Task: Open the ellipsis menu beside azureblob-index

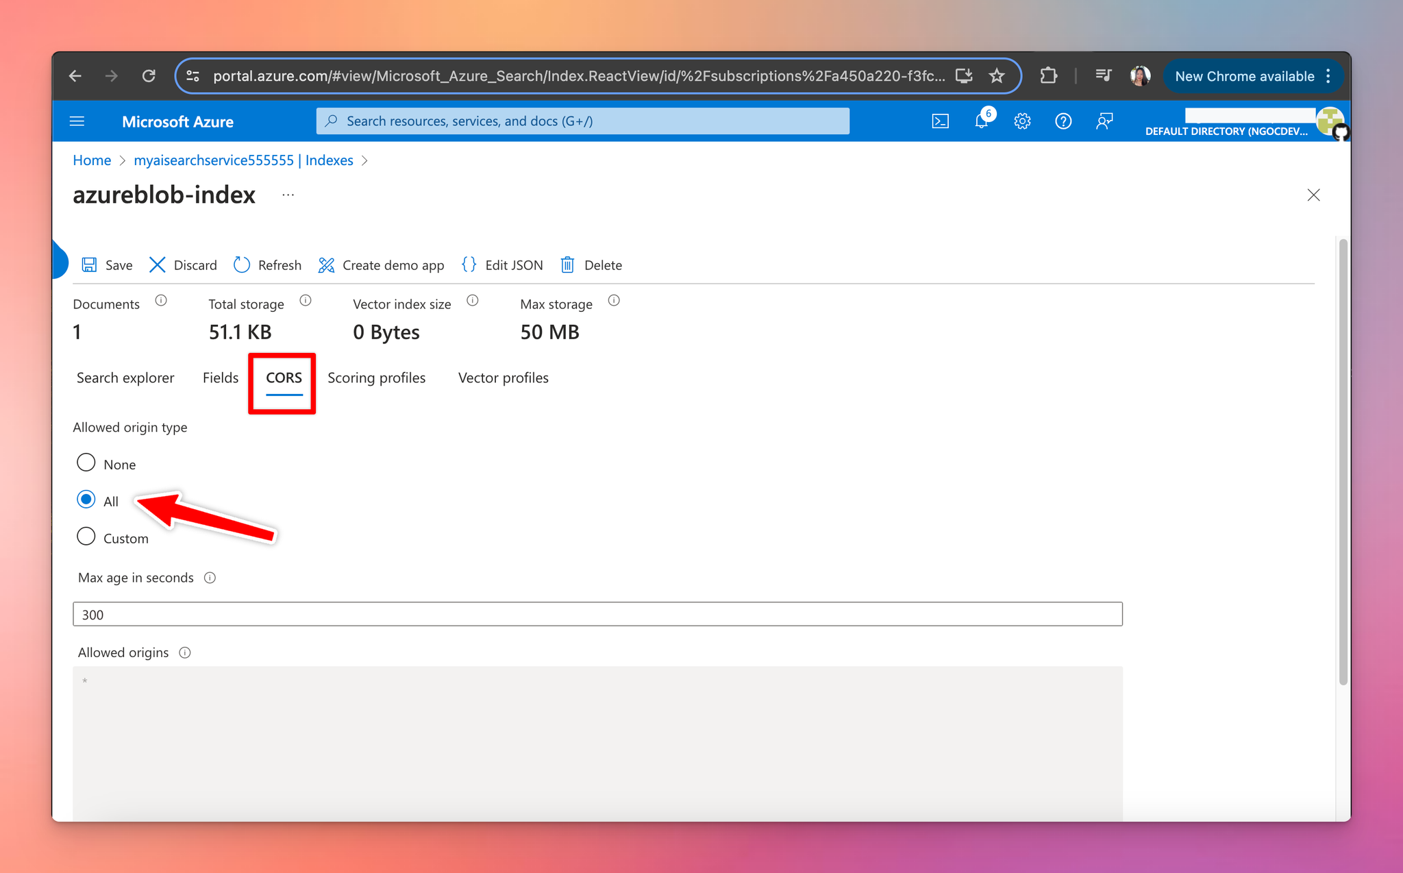Action: pos(288,195)
